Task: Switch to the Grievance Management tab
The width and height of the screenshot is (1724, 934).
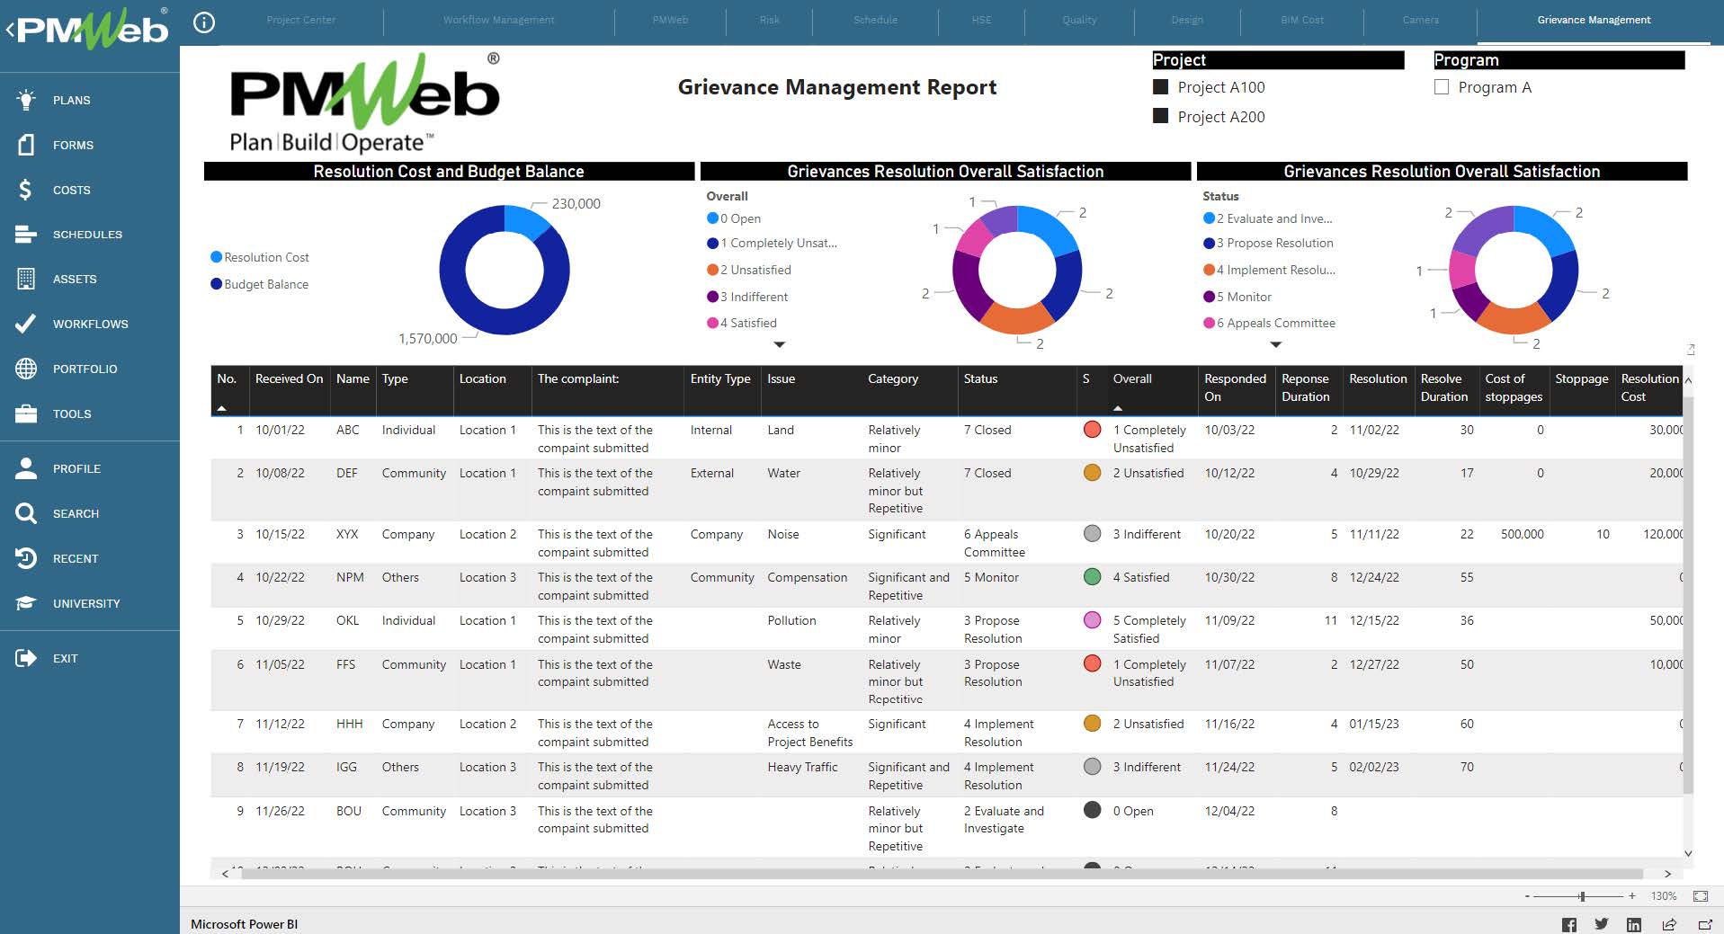Action: point(1594,20)
